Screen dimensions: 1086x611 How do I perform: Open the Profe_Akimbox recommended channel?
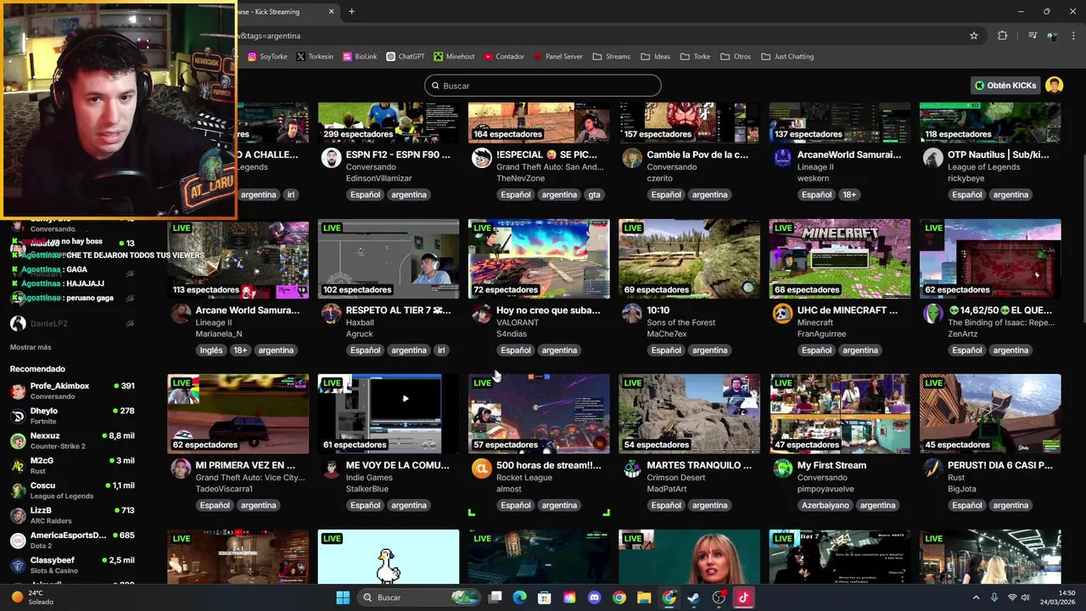pyautogui.click(x=73, y=390)
